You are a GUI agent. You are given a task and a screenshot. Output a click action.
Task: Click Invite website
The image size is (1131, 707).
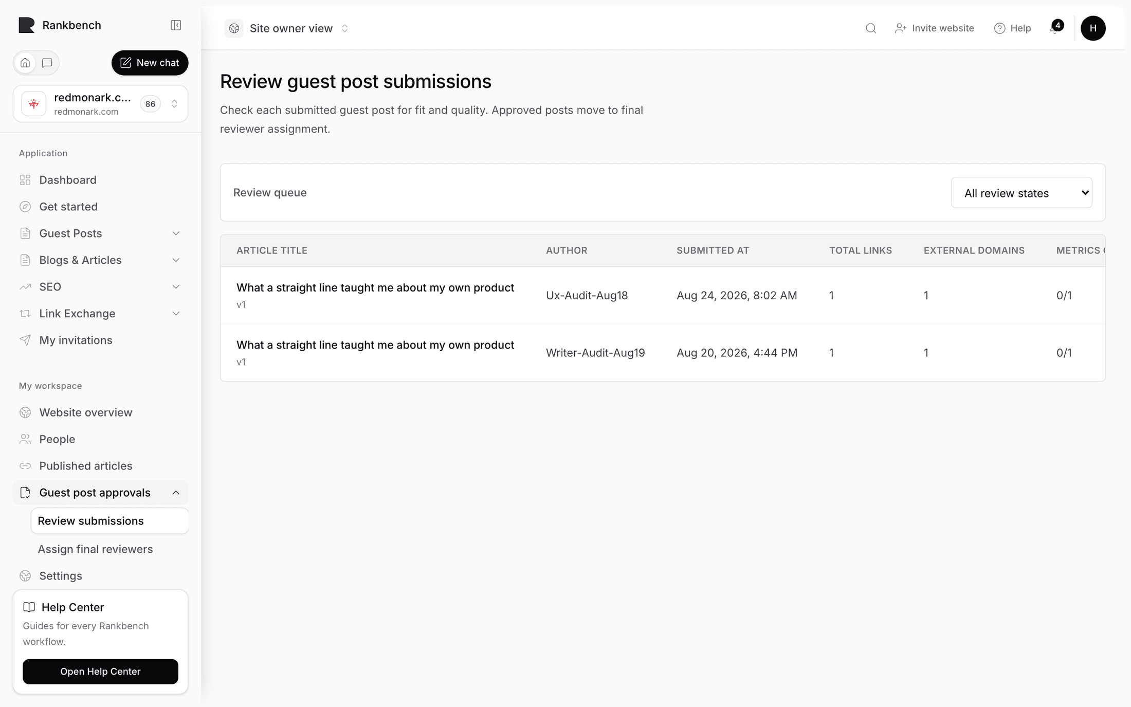pyautogui.click(x=934, y=28)
